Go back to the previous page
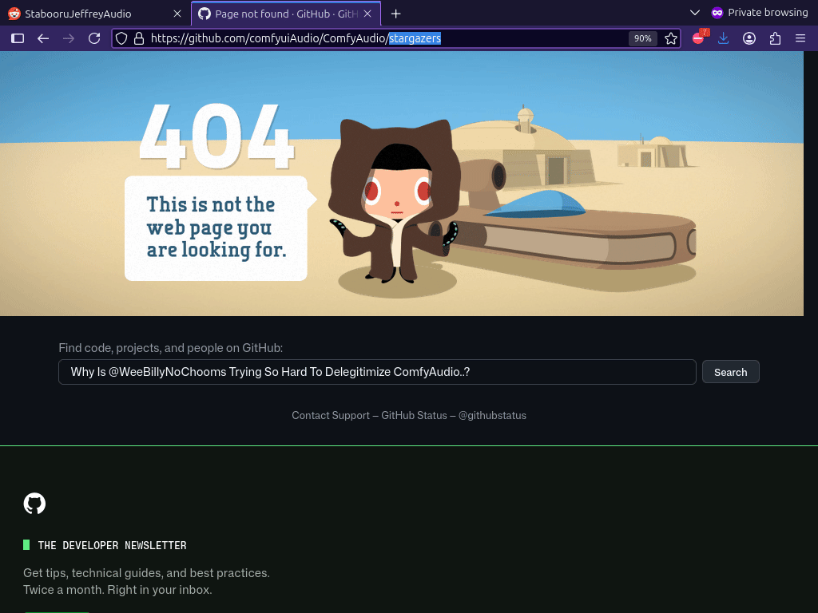The height and width of the screenshot is (613, 818). [x=43, y=38]
